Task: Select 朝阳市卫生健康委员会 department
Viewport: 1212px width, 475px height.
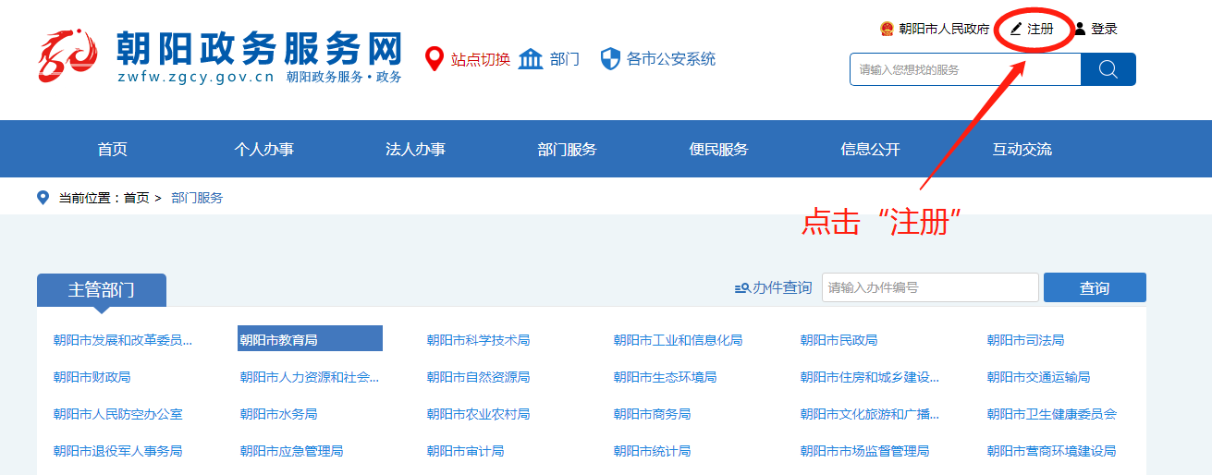Action: 1051,414
